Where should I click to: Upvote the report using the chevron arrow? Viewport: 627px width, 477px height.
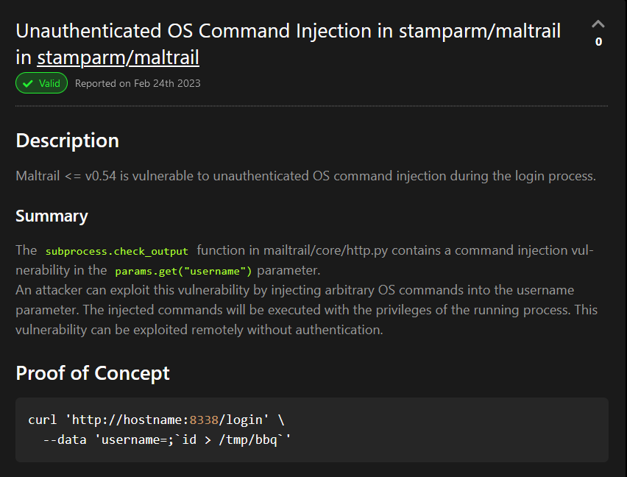598,24
